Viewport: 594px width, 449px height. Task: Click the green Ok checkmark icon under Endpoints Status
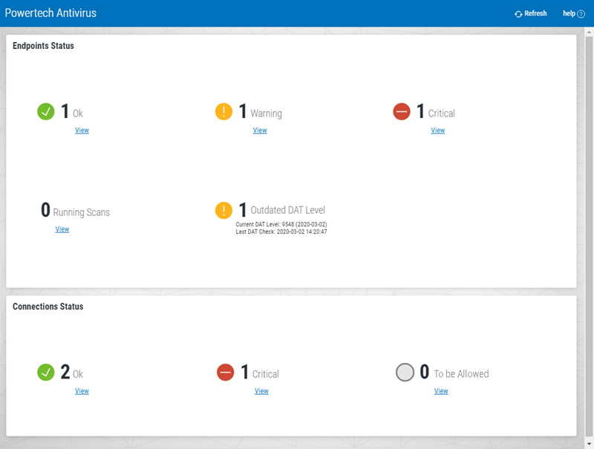pyautogui.click(x=46, y=111)
